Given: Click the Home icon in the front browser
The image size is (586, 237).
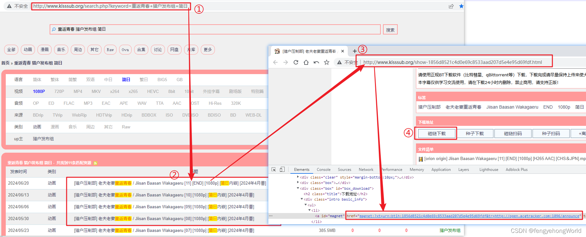Looking at the screenshot, I should [x=306, y=62].
